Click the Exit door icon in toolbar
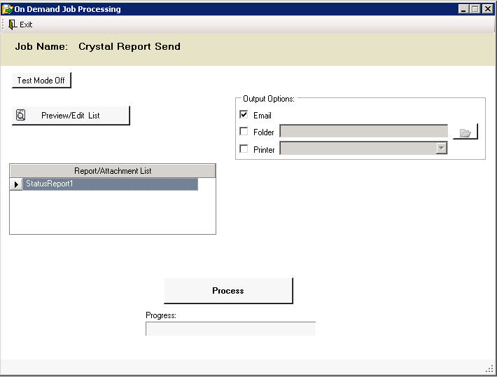The height and width of the screenshot is (377, 497). [x=13, y=25]
